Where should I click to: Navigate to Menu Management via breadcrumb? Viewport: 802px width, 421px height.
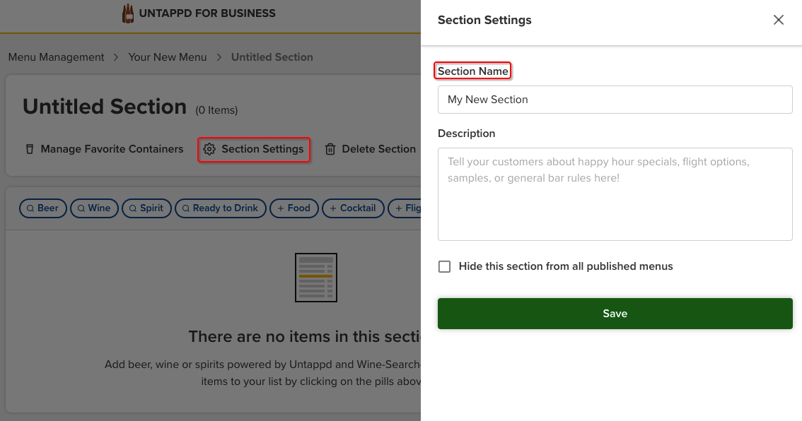(x=56, y=57)
